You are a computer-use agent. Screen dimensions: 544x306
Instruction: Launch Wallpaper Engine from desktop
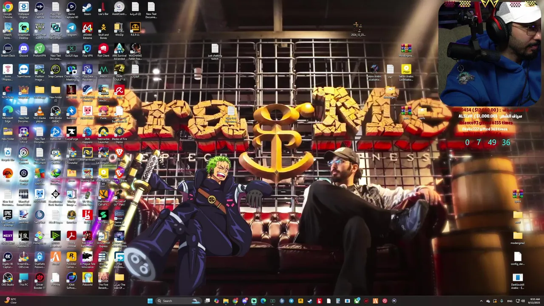point(24,10)
